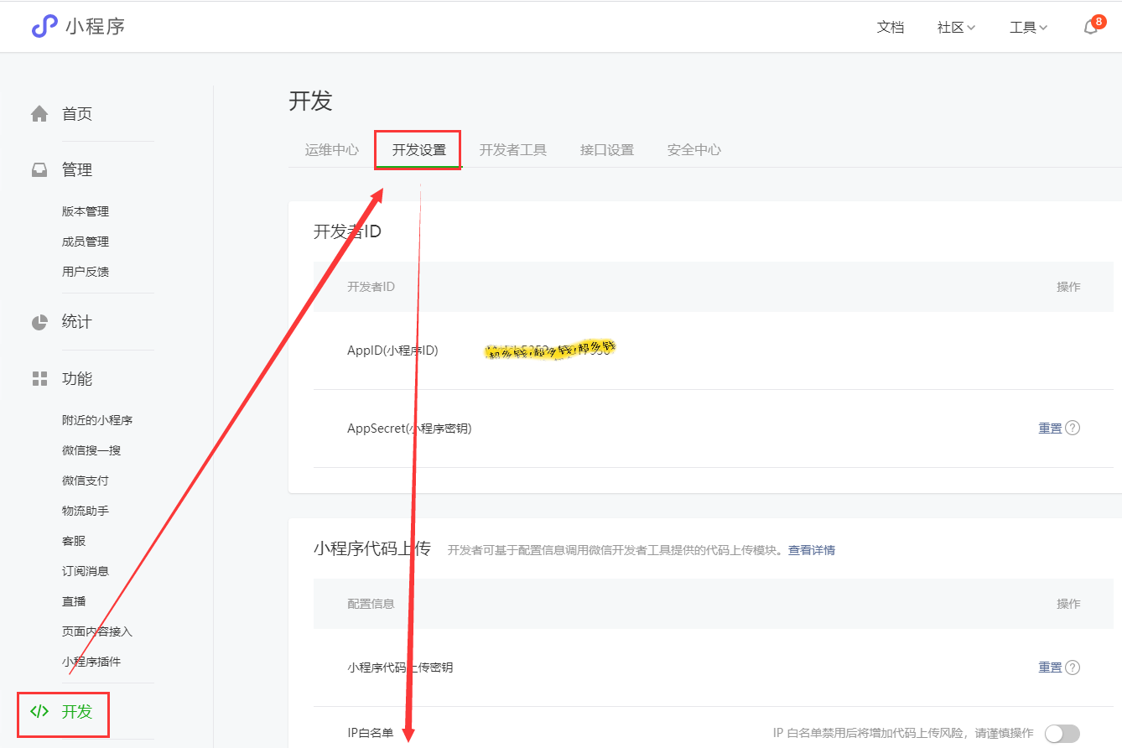
Task: Open the 接口设置 tab
Action: [607, 150]
